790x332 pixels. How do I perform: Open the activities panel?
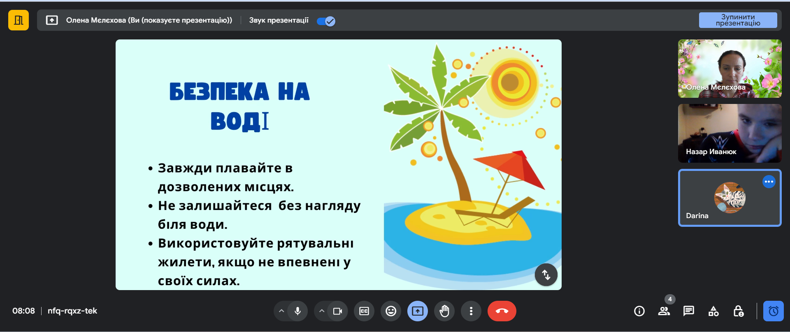pyautogui.click(x=713, y=311)
